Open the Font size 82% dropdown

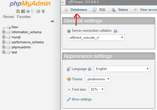click(97, 89)
